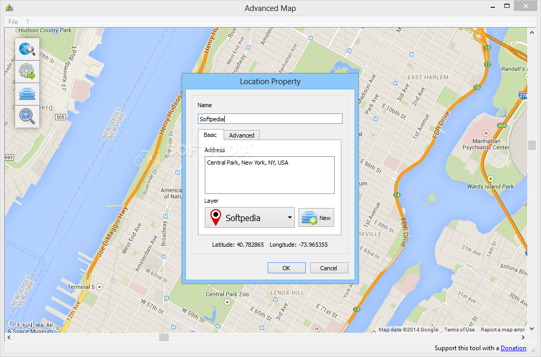Viewport: 541px width, 357px height.
Task: Click the Wards Island Park tree marker
Action: [491, 179]
